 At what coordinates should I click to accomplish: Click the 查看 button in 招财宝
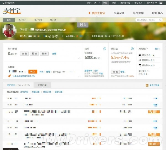(115, 72)
